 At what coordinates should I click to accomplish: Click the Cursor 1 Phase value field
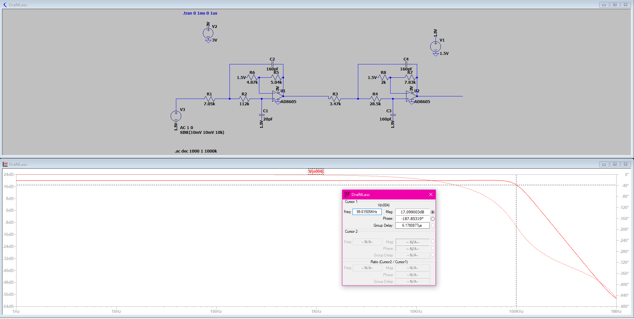(412, 219)
